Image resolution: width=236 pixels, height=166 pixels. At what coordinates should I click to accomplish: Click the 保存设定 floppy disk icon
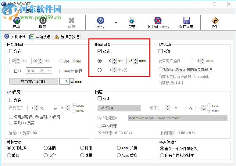tap(186, 20)
